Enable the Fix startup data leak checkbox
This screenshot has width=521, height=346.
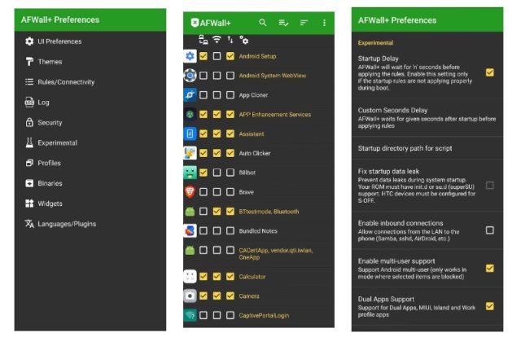click(x=489, y=186)
